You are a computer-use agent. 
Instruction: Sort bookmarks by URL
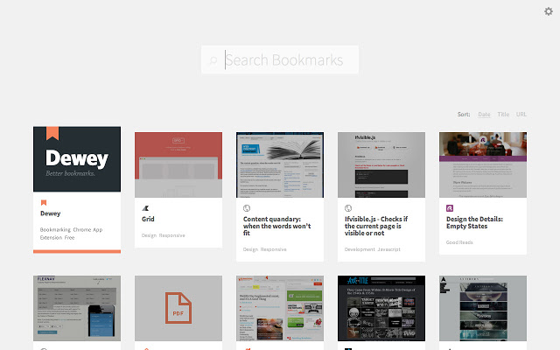point(521,114)
